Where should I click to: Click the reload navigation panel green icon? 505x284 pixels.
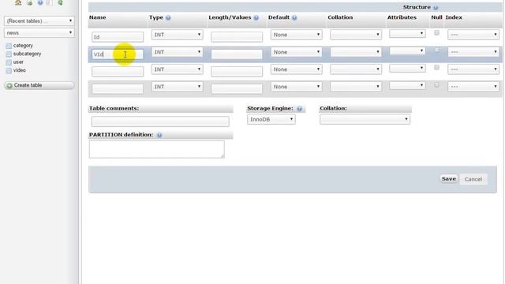point(60,2)
